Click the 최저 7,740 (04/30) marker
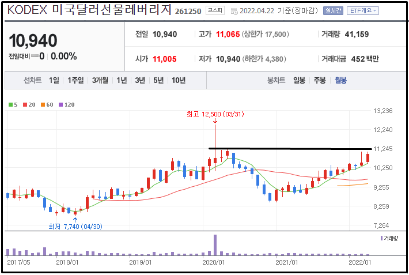This screenshot has height=275, width=409. (x=75, y=227)
